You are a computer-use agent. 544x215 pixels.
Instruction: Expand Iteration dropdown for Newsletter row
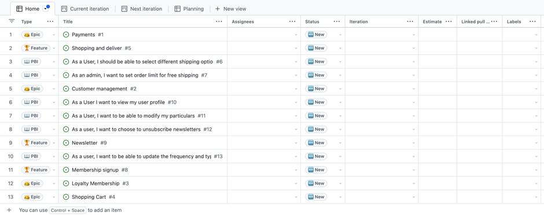tap(414, 143)
